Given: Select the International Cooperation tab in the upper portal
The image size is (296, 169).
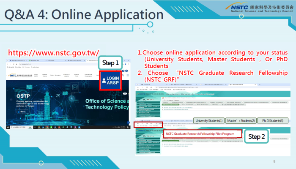Looking at the screenshot, I should (195, 102).
